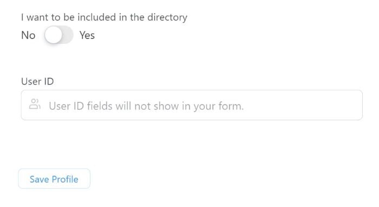This screenshot has height=207, width=379.
Task: Select the 'No' label beside the switch
Action: click(28, 35)
